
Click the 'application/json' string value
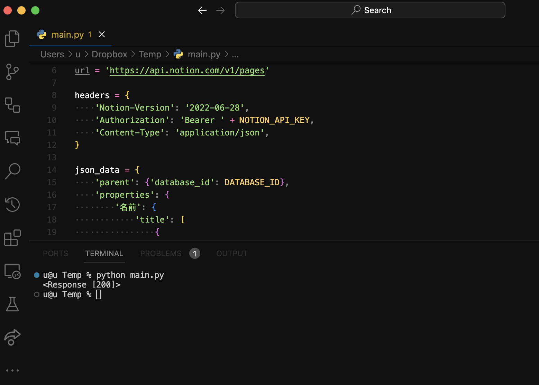click(x=220, y=132)
